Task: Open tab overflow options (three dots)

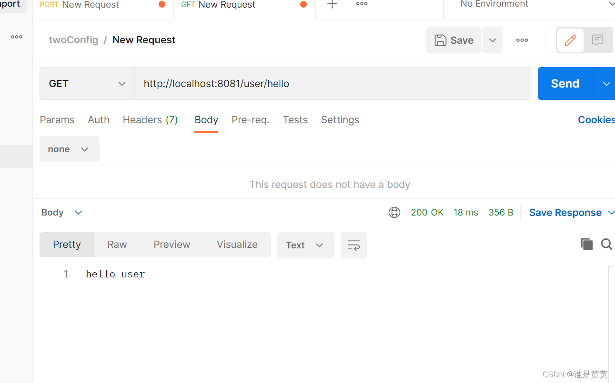Action: [x=362, y=4]
